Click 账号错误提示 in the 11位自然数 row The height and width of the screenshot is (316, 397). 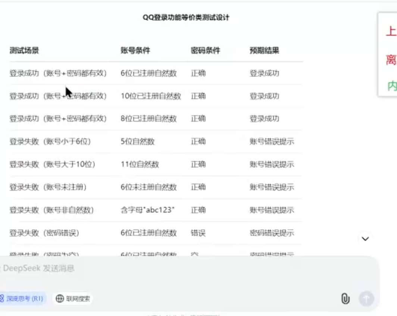click(x=272, y=164)
